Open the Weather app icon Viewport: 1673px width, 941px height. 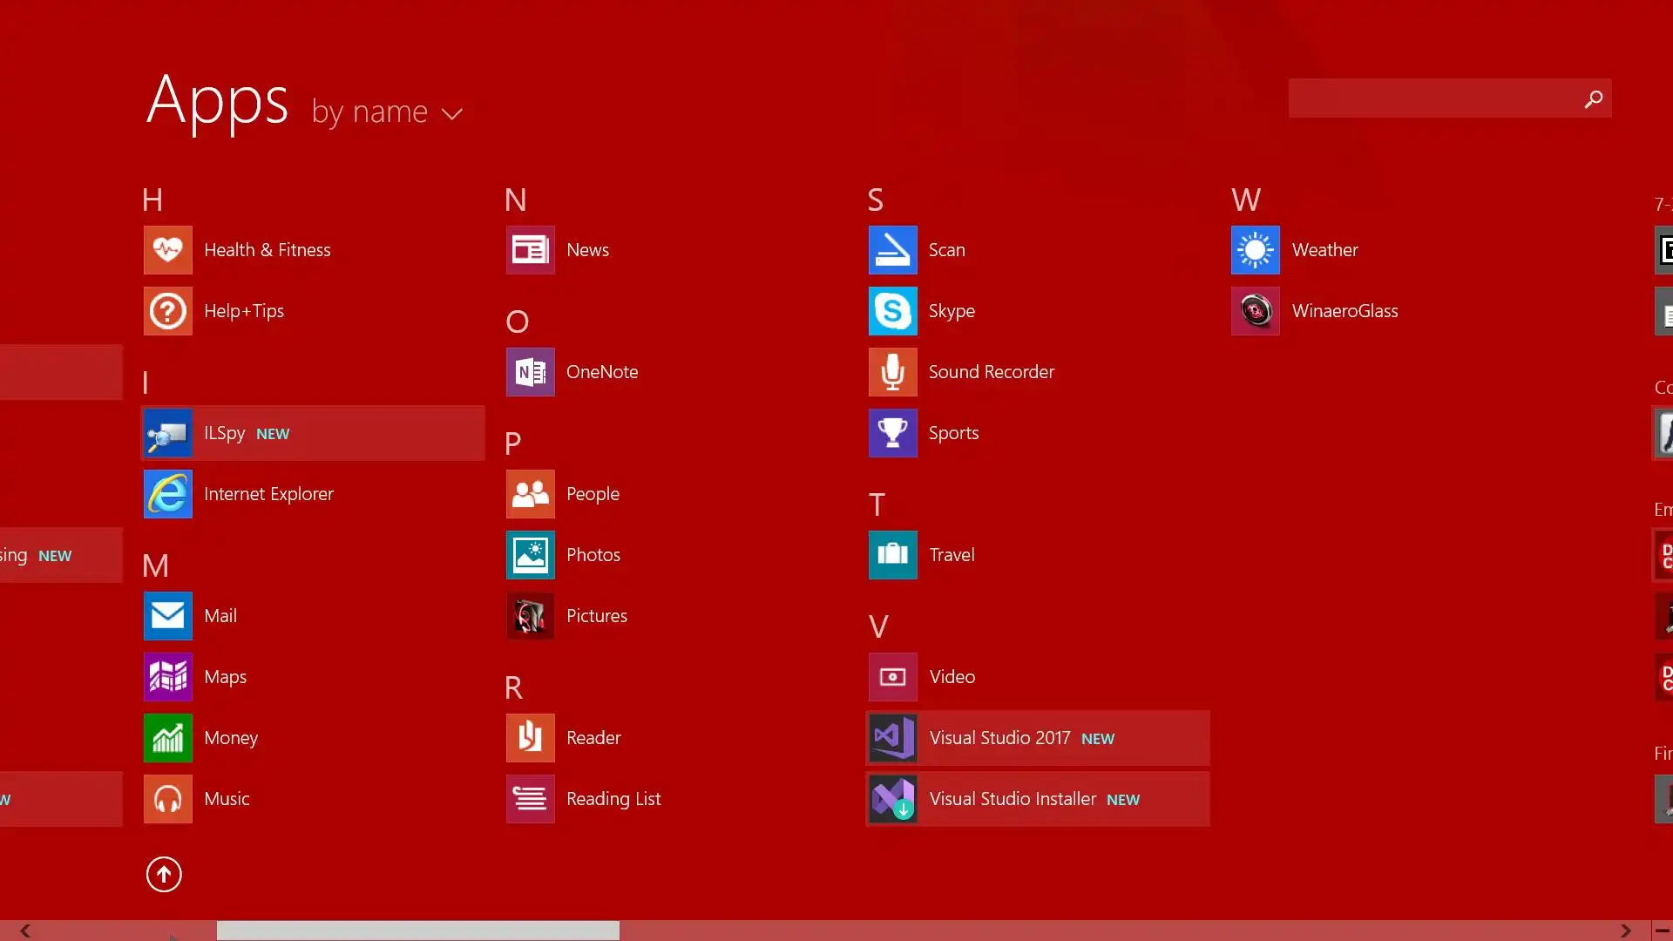[x=1255, y=250]
